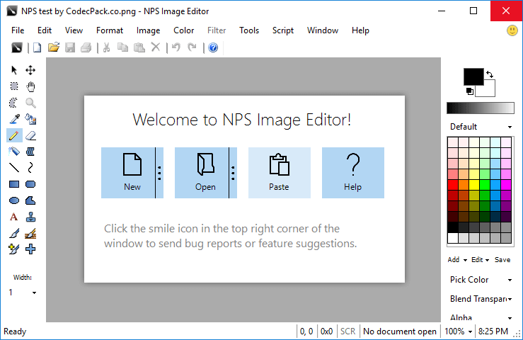Click the Paste button on welcome screen
This screenshot has width=523, height=340.
[x=279, y=173]
